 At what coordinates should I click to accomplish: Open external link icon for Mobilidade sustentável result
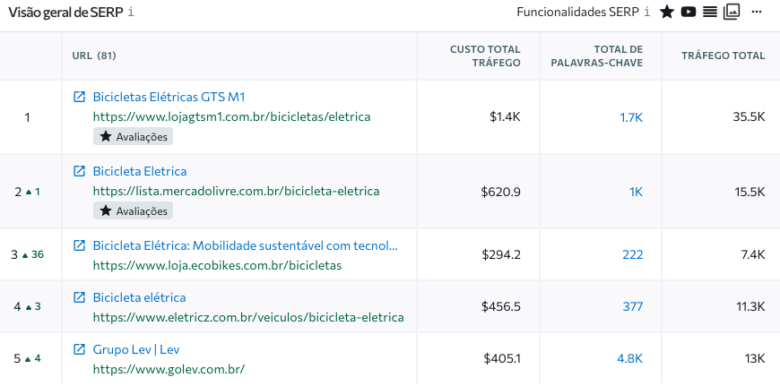tap(79, 245)
